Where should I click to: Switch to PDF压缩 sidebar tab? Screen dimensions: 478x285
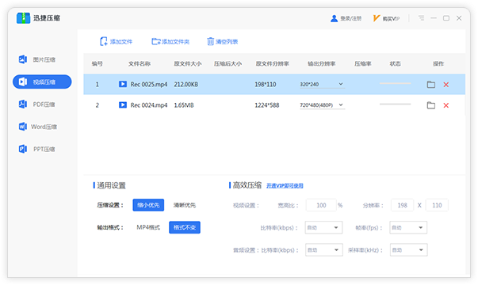coord(42,104)
